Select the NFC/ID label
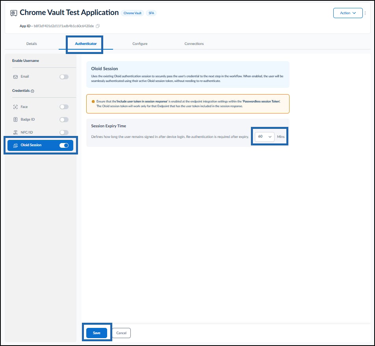The height and width of the screenshot is (346, 375). (x=26, y=132)
